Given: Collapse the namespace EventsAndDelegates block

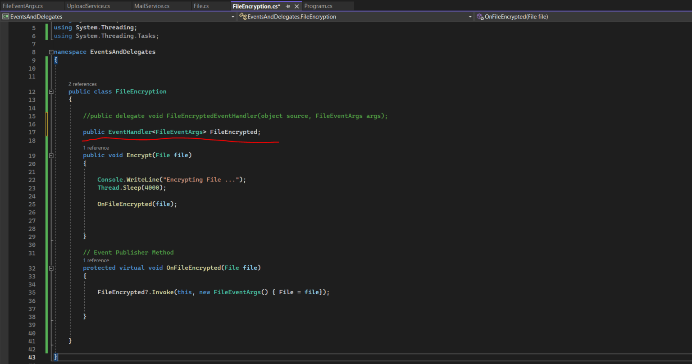Looking at the screenshot, I should [51, 52].
